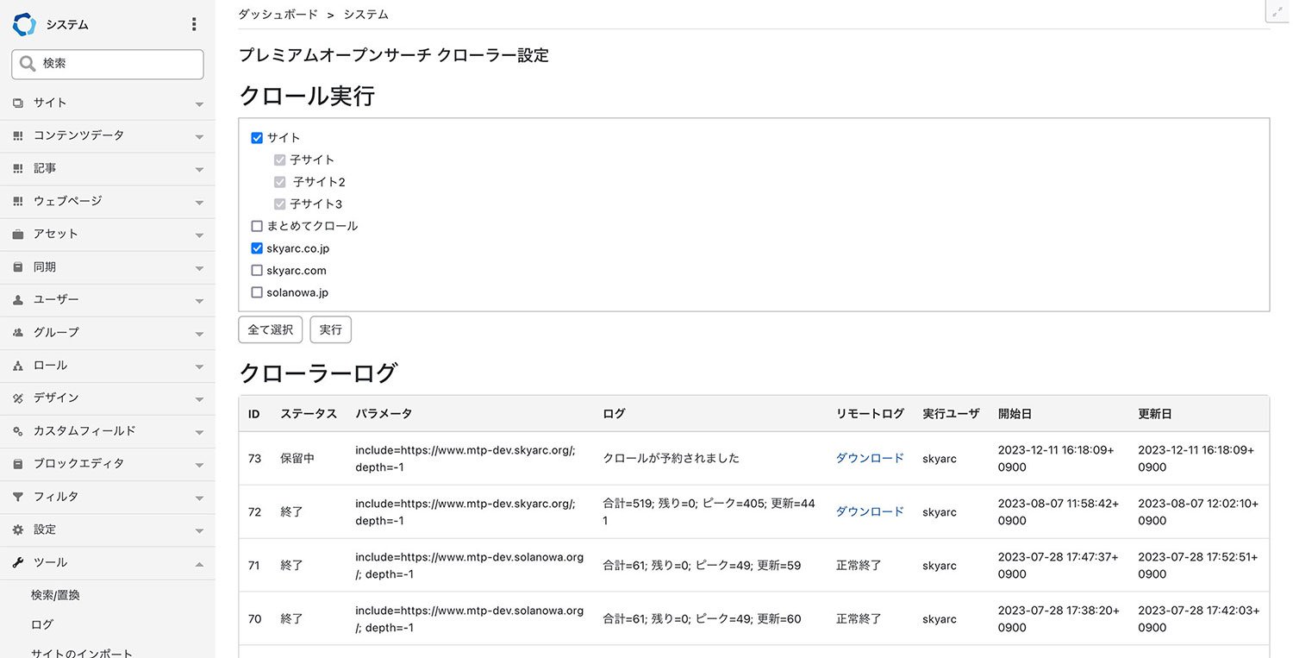Click the 検索 input field
This screenshot has height=658, width=1293.
(108, 64)
